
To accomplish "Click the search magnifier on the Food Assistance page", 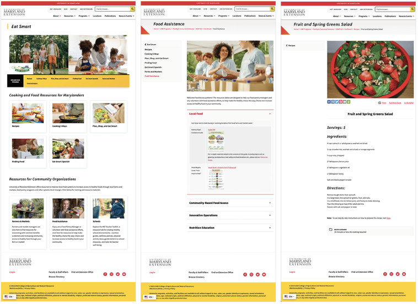I will (x=272, y=9).
